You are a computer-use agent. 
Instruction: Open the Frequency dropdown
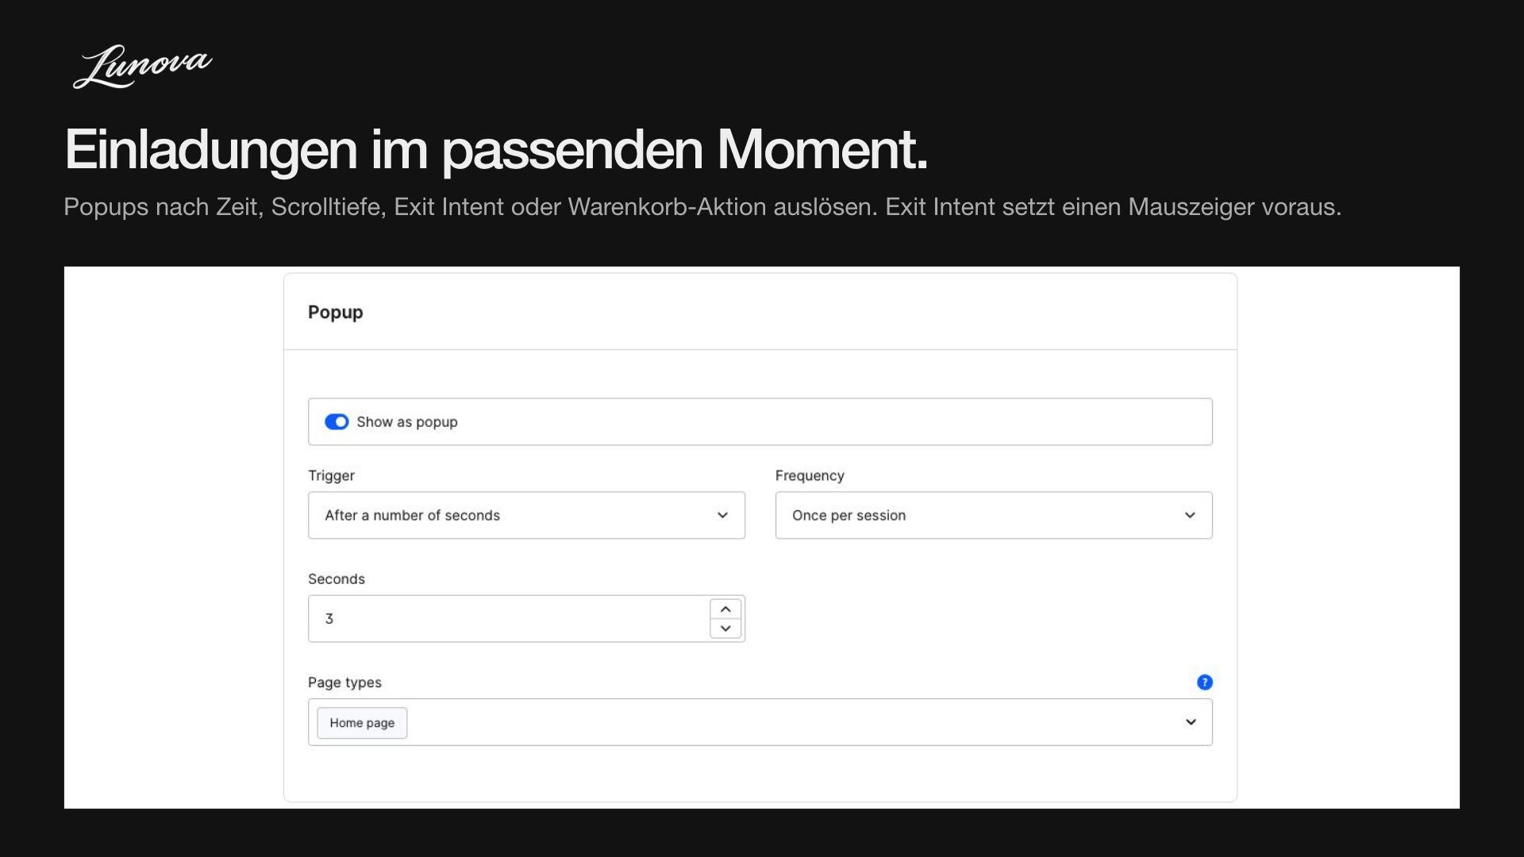[x=994, y=516]
